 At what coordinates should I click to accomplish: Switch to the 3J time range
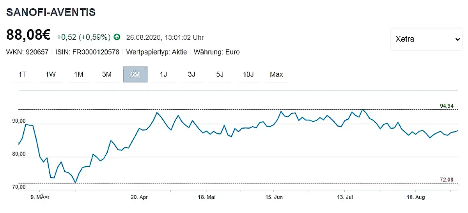click(x=191, y=75)
